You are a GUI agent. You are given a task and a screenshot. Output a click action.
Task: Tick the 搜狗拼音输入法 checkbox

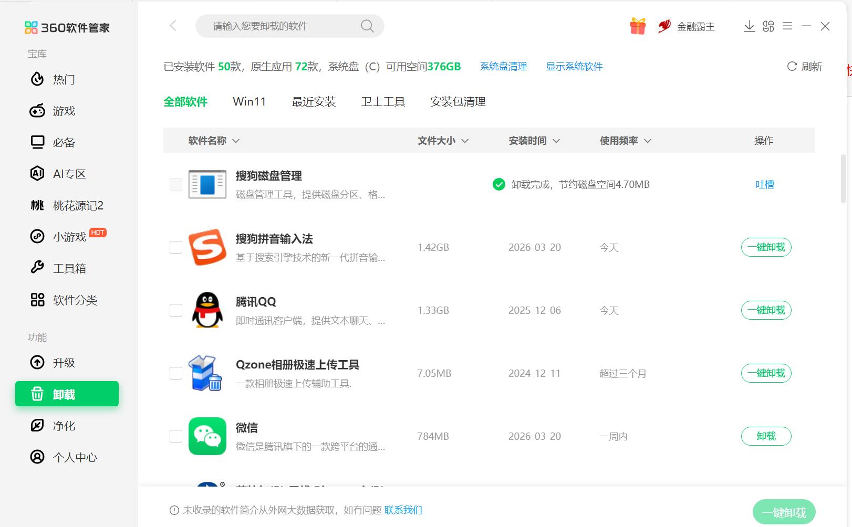[176, 247]
